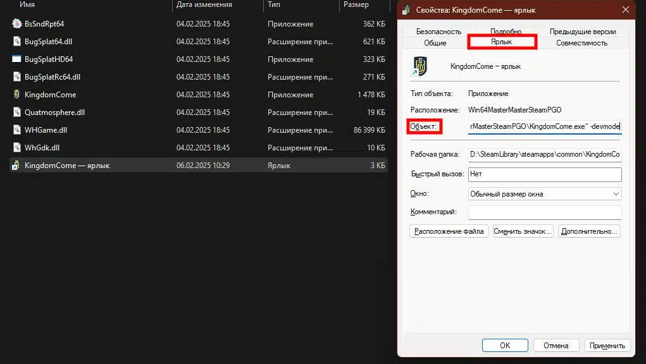Sort files by the Имя column header

27,4
